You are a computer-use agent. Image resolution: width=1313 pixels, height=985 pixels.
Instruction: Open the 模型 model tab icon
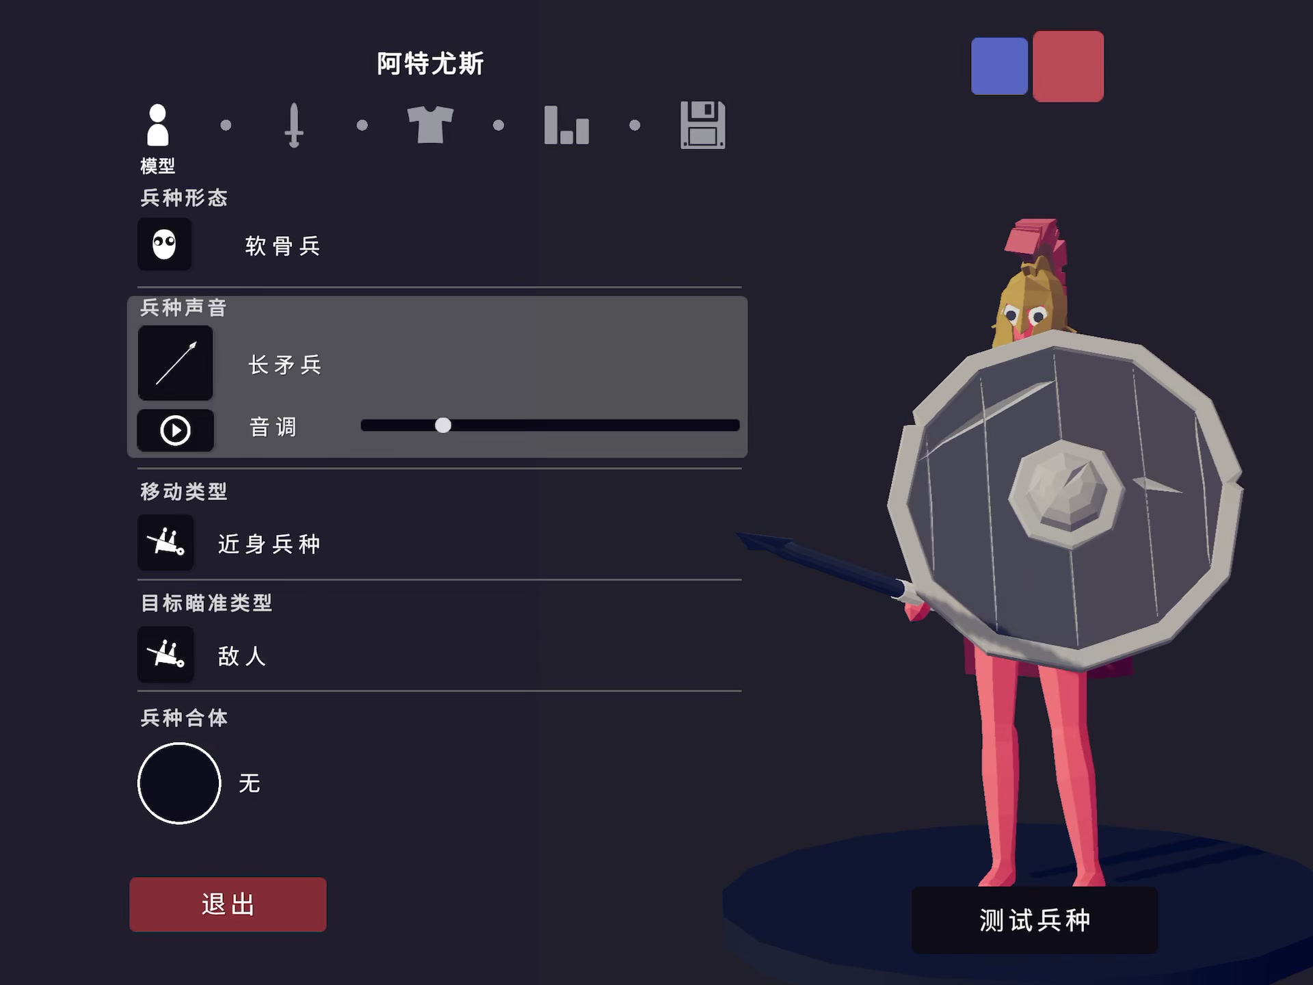157,125
